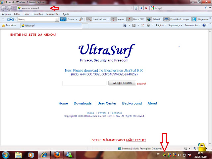
Task: Expand the Ferramentas command bar dropdown
Action: coord(193,25)
